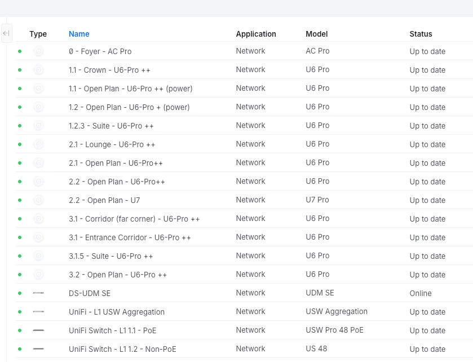Click the USW Aggregation switch icon
The height and width of the screenshot is (362, 473).
38,312
